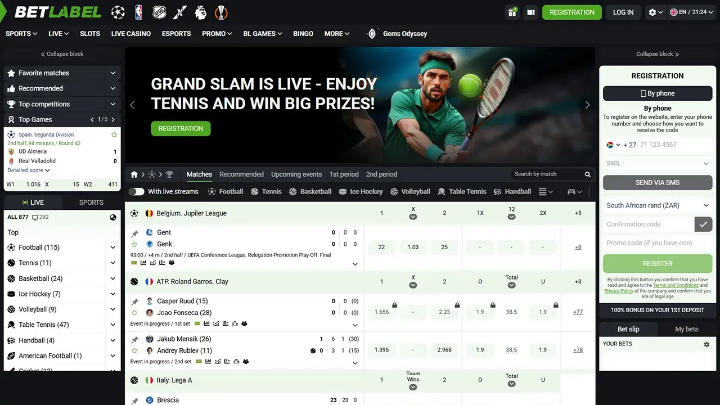The image size is (720, 405).
Task: Open the NBA league shortcut icon
Action: (139, 12)
